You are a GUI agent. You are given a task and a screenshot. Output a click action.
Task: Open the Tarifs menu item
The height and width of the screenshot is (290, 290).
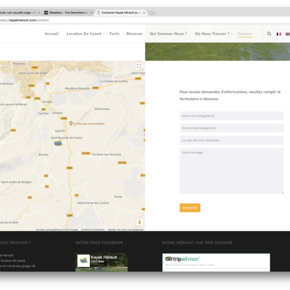pyautogui.click(x=115, y=34)
